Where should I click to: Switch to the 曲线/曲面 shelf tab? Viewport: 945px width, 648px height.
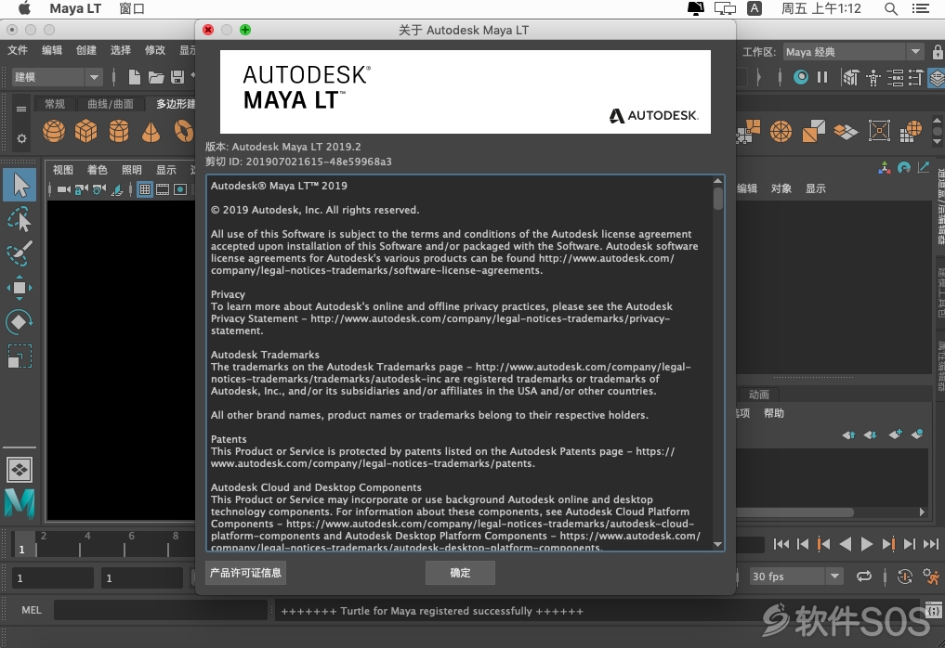point(111,104)
